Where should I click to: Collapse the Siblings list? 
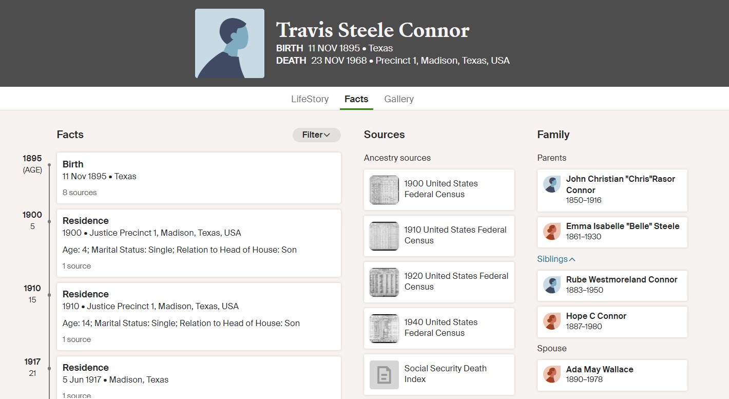pos(557,259)
